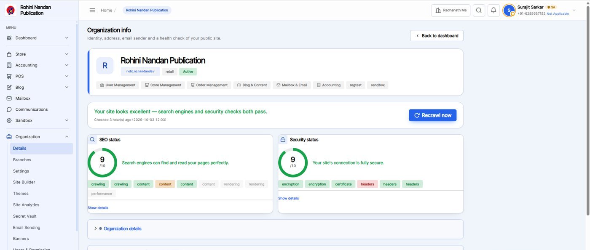The image size is (590, 250).
Task: Go to Home in the breadcrumb
Action: click(106, 10)
